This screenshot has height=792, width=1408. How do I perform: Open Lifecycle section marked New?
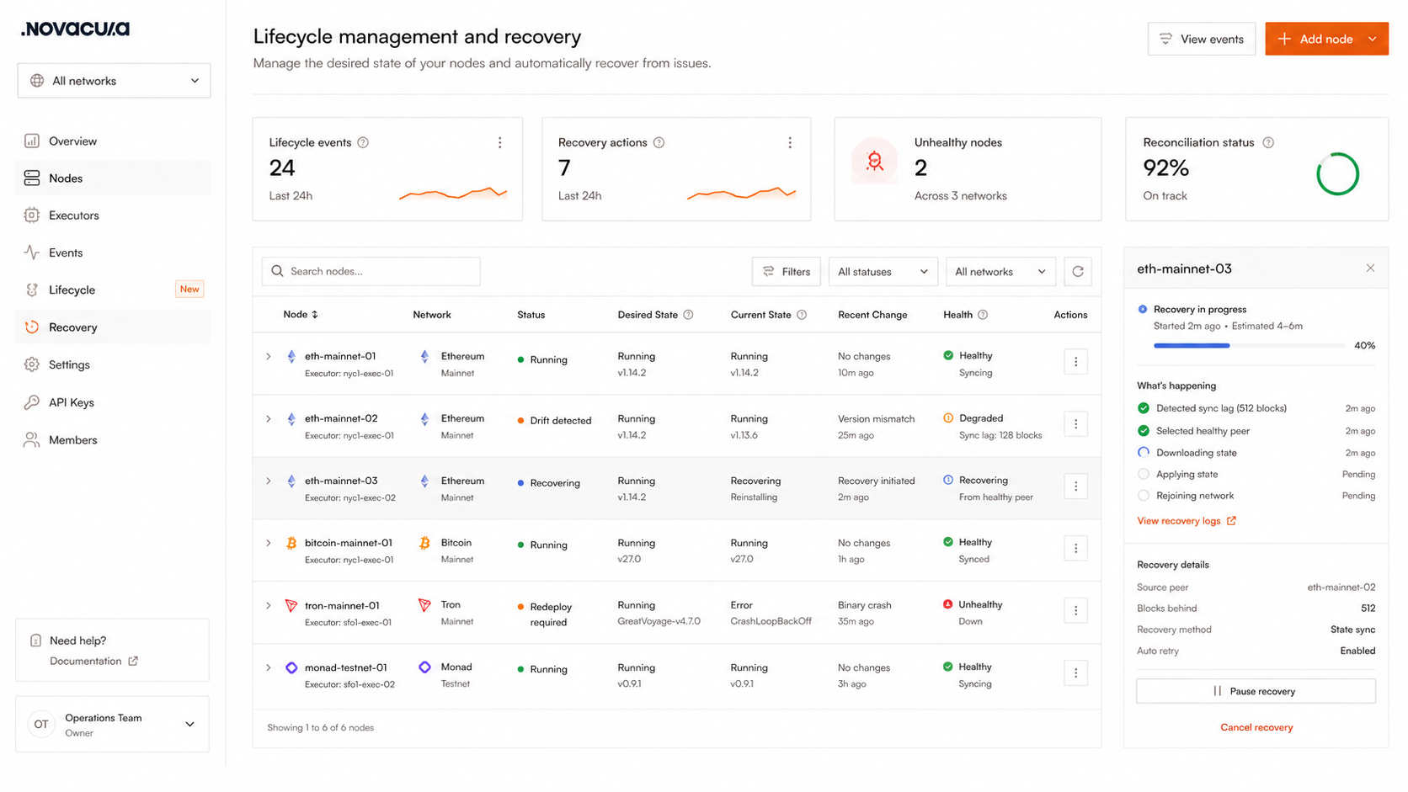(x=113, y=290)
